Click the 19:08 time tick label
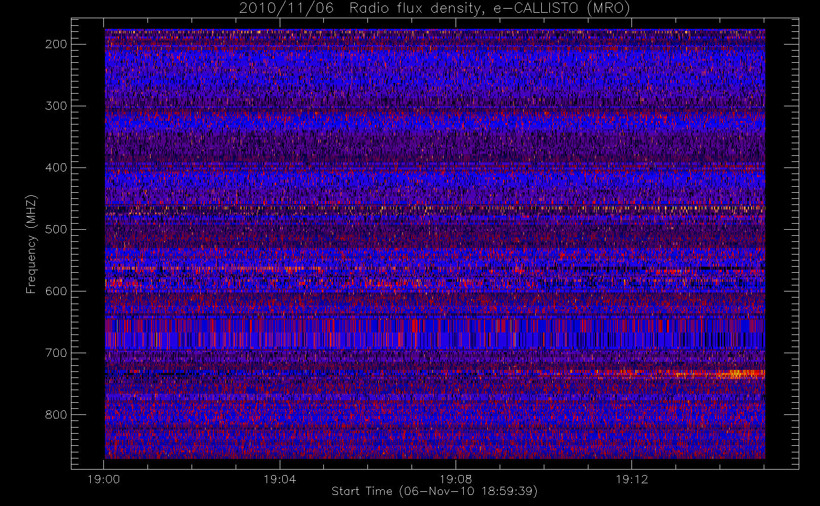820x506 pixels. click(x=456, y=479)
